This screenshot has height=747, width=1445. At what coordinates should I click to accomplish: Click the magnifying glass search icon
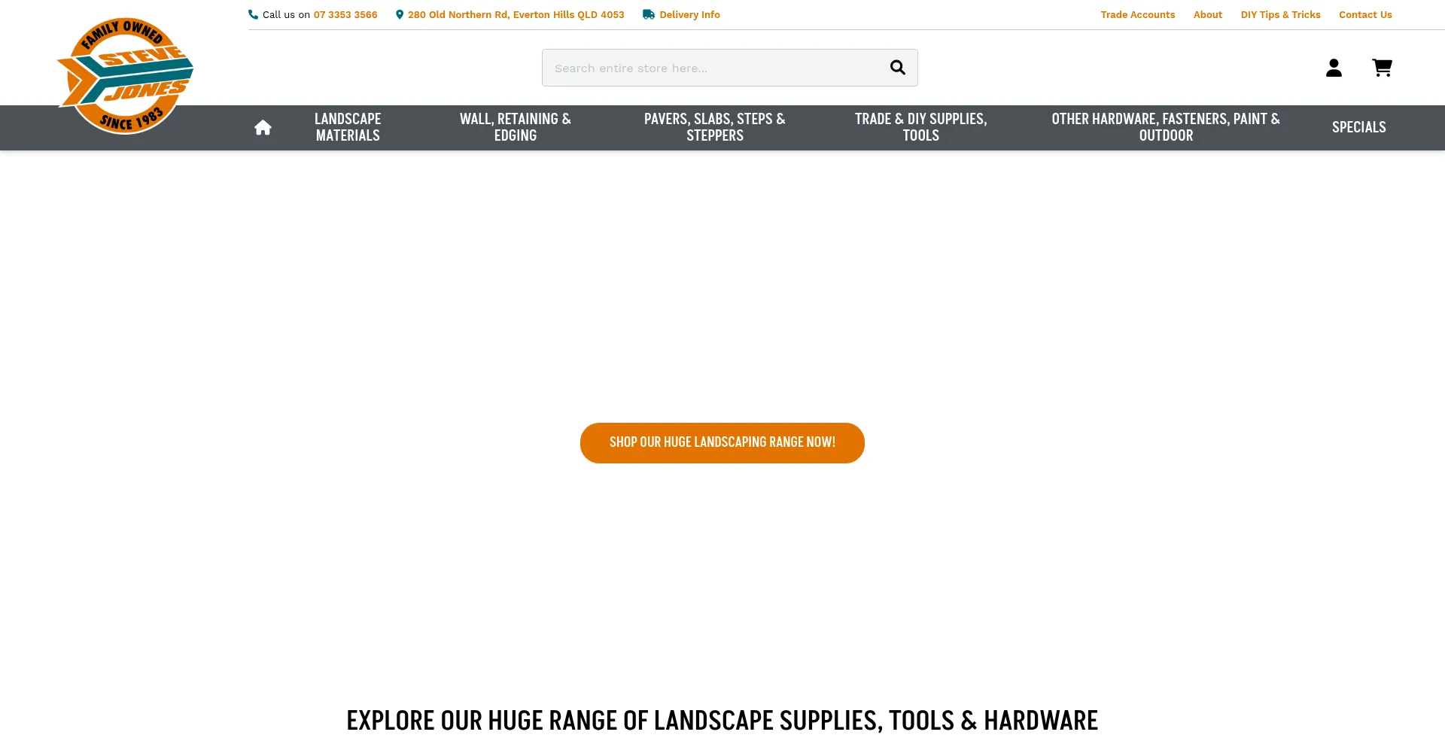click(x=897, y=68)
